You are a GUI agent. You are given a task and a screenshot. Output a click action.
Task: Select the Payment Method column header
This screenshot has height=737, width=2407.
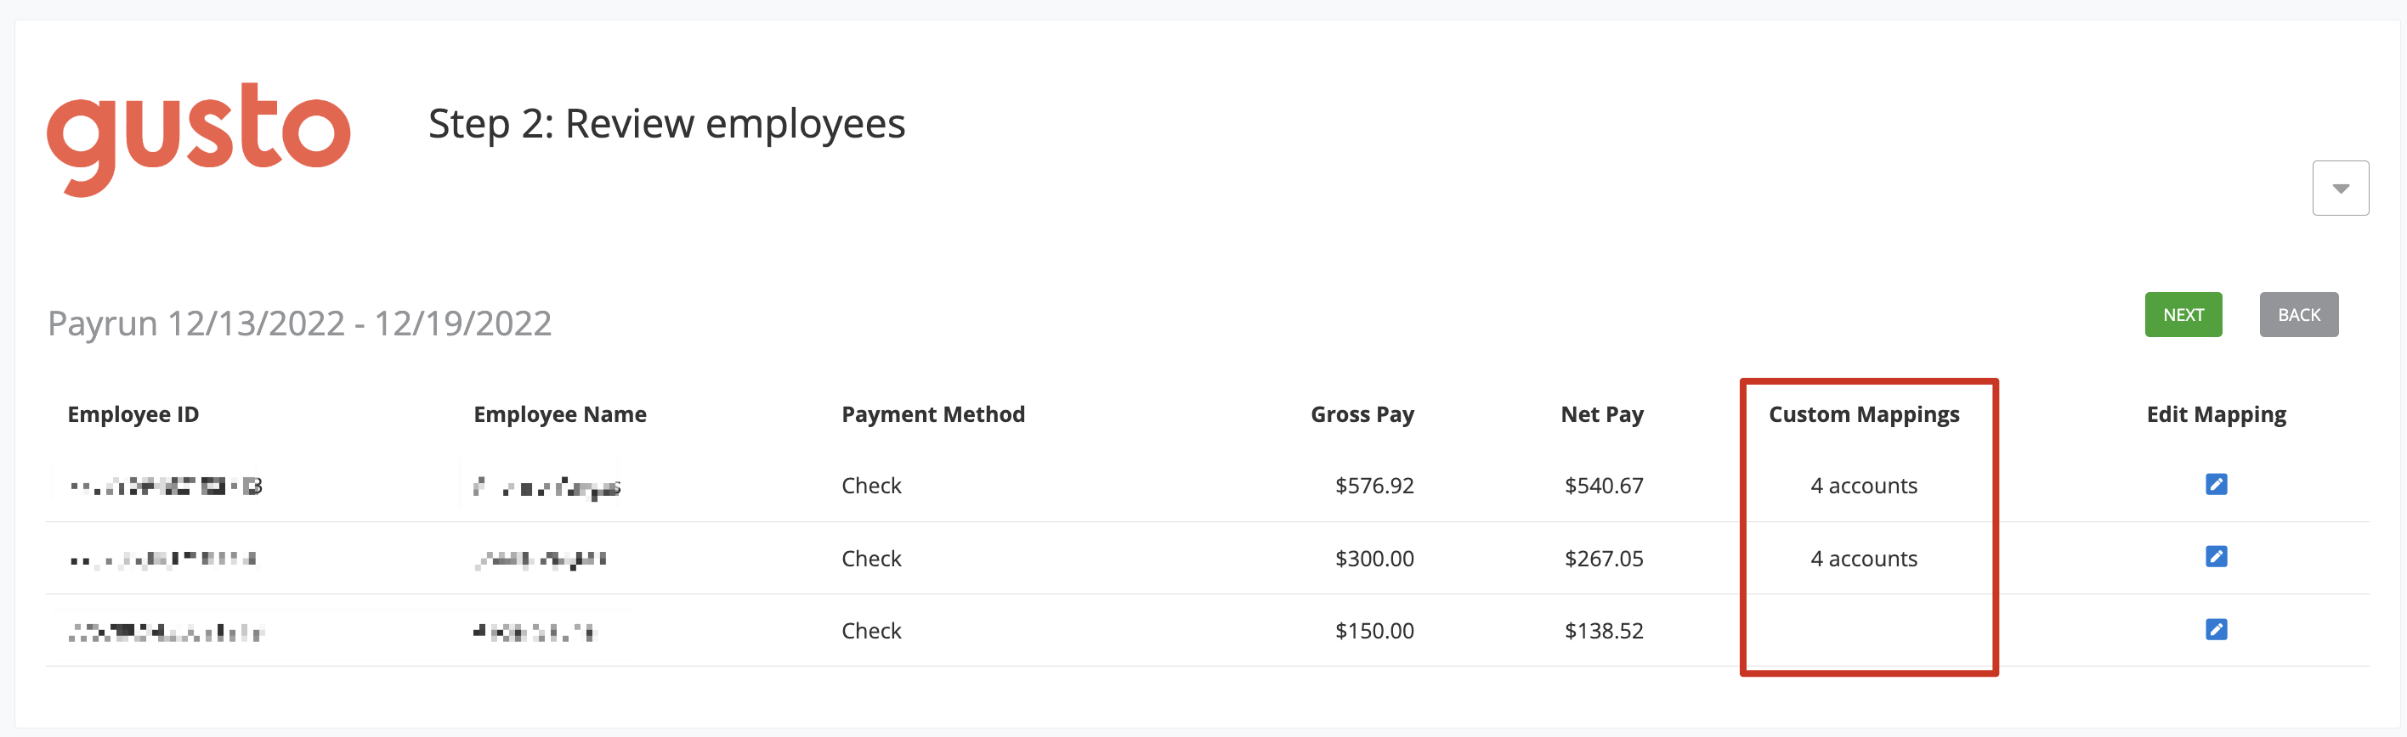click(x=932, y=414)
